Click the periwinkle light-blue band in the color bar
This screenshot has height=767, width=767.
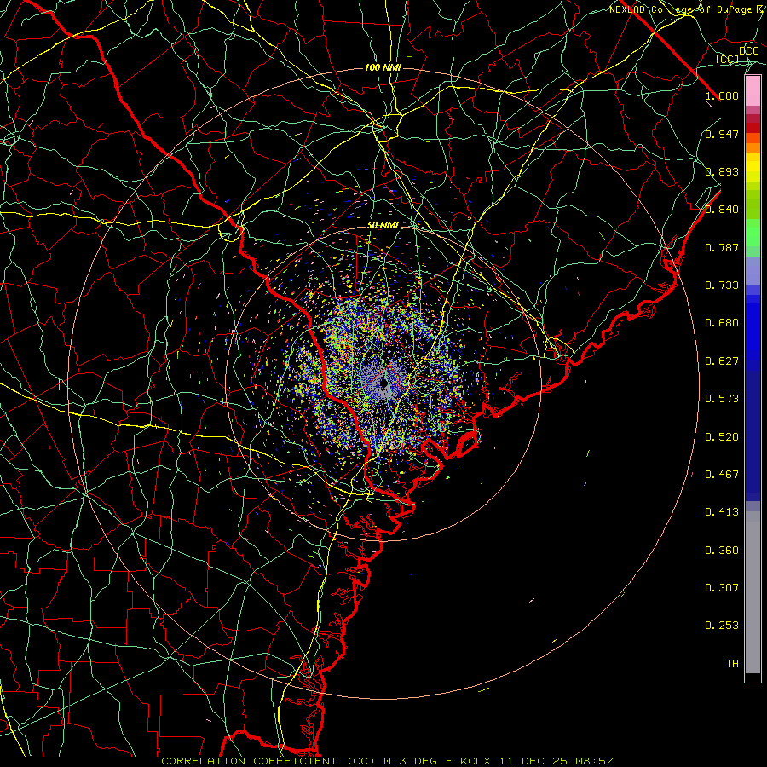(x=753, y=270)
